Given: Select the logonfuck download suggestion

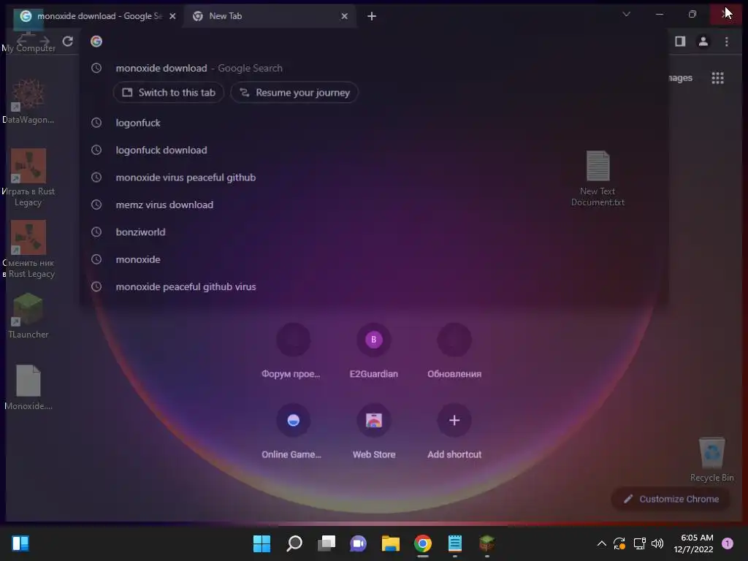Looking at the screenshot, I should point(373,150).
